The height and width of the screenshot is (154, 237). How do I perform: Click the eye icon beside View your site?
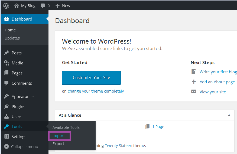194,92
